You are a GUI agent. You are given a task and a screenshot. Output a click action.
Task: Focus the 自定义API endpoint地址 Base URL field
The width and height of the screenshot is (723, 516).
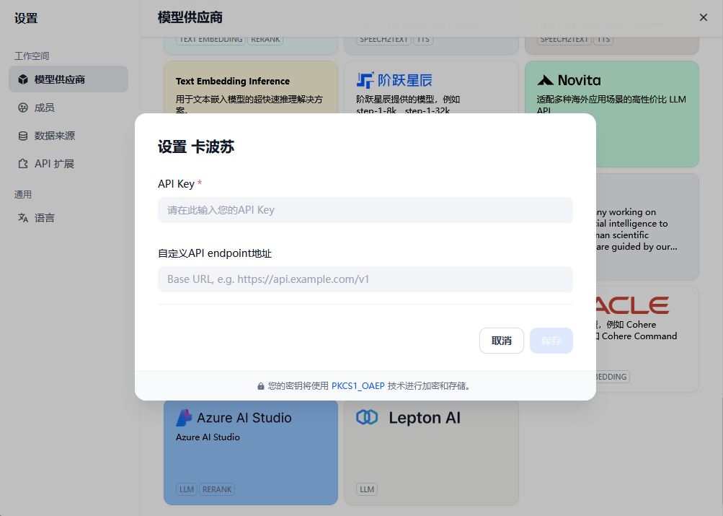(x=365, y=279)
